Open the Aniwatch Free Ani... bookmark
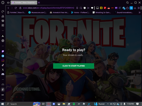Screen dimensions: 142x106 [x=59, y=12]
